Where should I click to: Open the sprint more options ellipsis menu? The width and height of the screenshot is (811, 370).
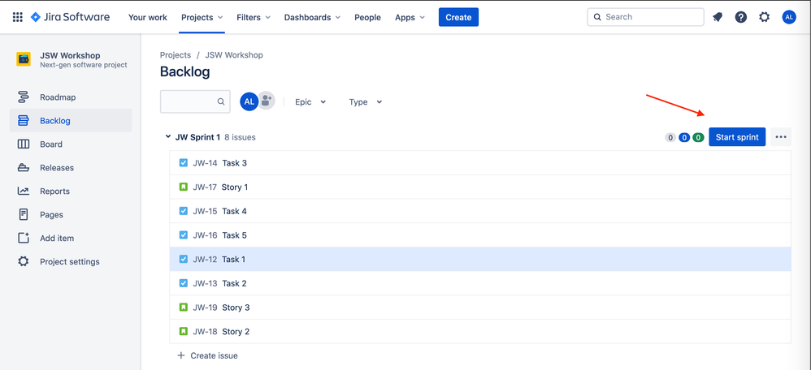pyautogui.click(x=780, y=137)
